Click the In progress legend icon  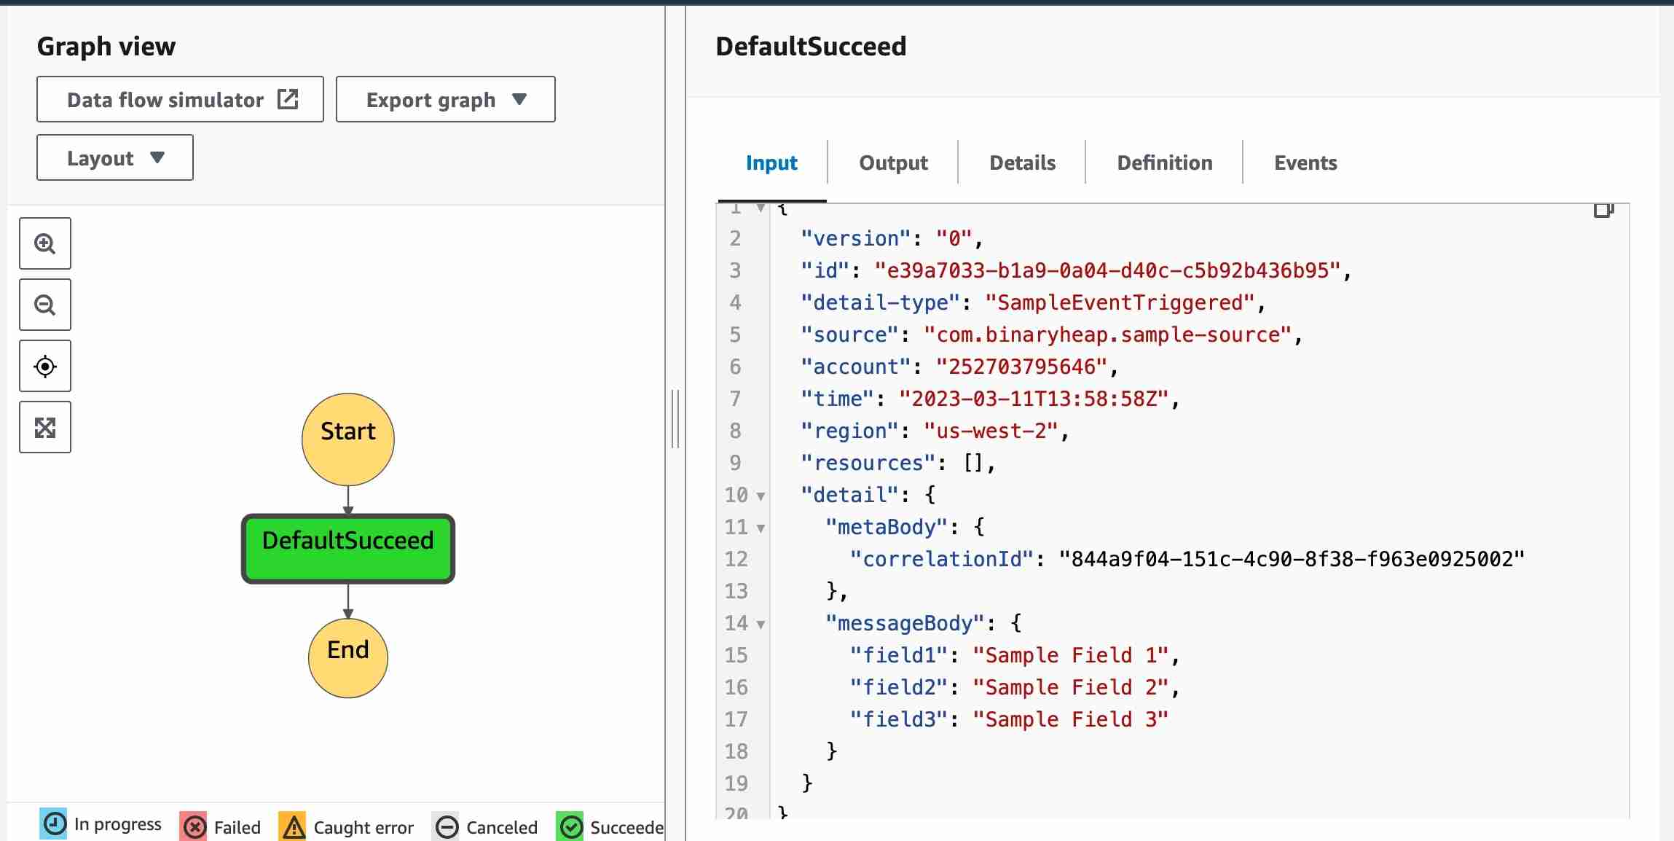coord(54,824)
